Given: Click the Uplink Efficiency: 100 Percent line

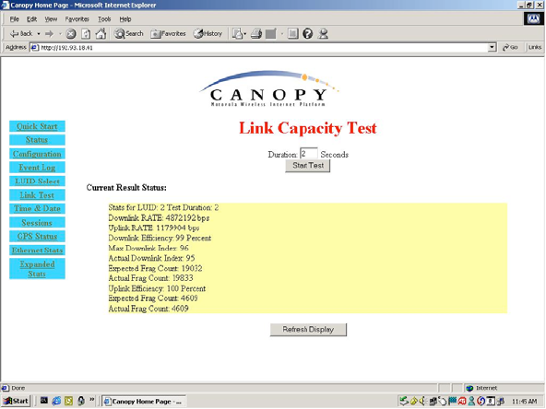Looking at the screenshot, I should (157, 288).
